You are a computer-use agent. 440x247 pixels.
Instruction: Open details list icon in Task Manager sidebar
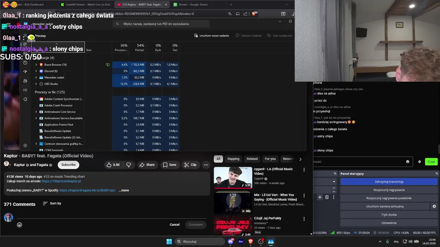click(x=25, y=90)
